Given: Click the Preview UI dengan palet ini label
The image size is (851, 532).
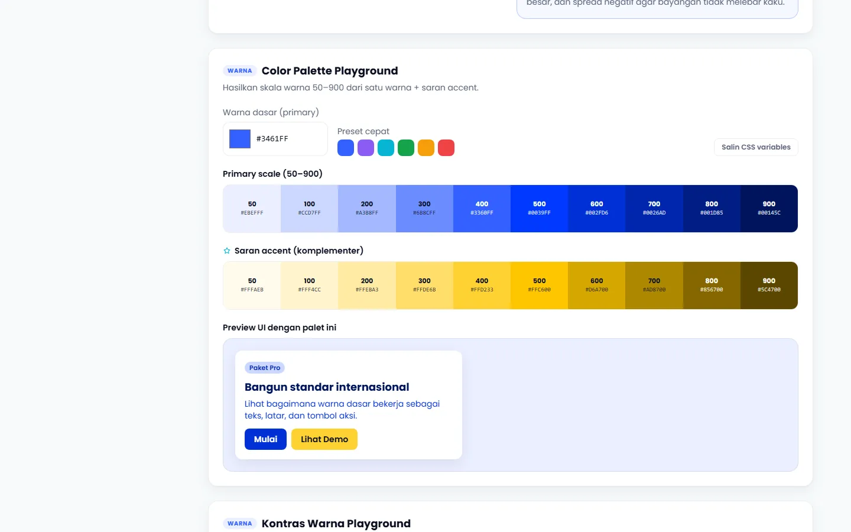Looking at the screenshot, I should tap(280, 327).
